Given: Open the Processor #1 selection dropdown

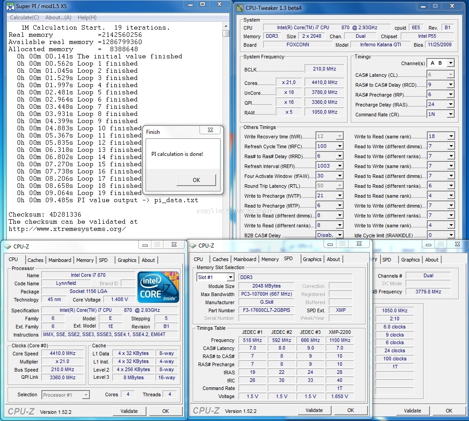Looking at the screenshot, I should click(85, 395).
